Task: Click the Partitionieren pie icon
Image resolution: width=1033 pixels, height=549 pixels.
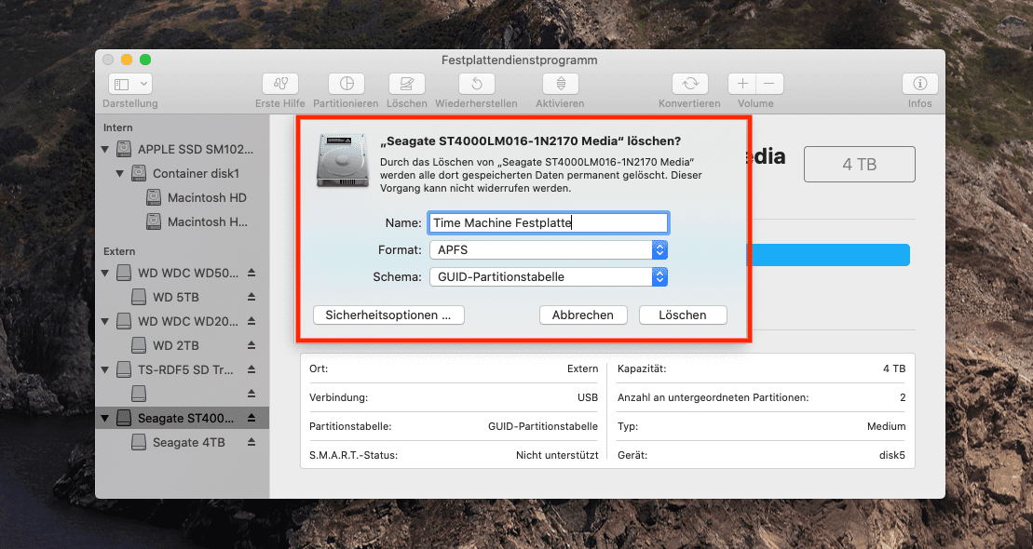Action: pyautogui.click(x=347, y=84)
